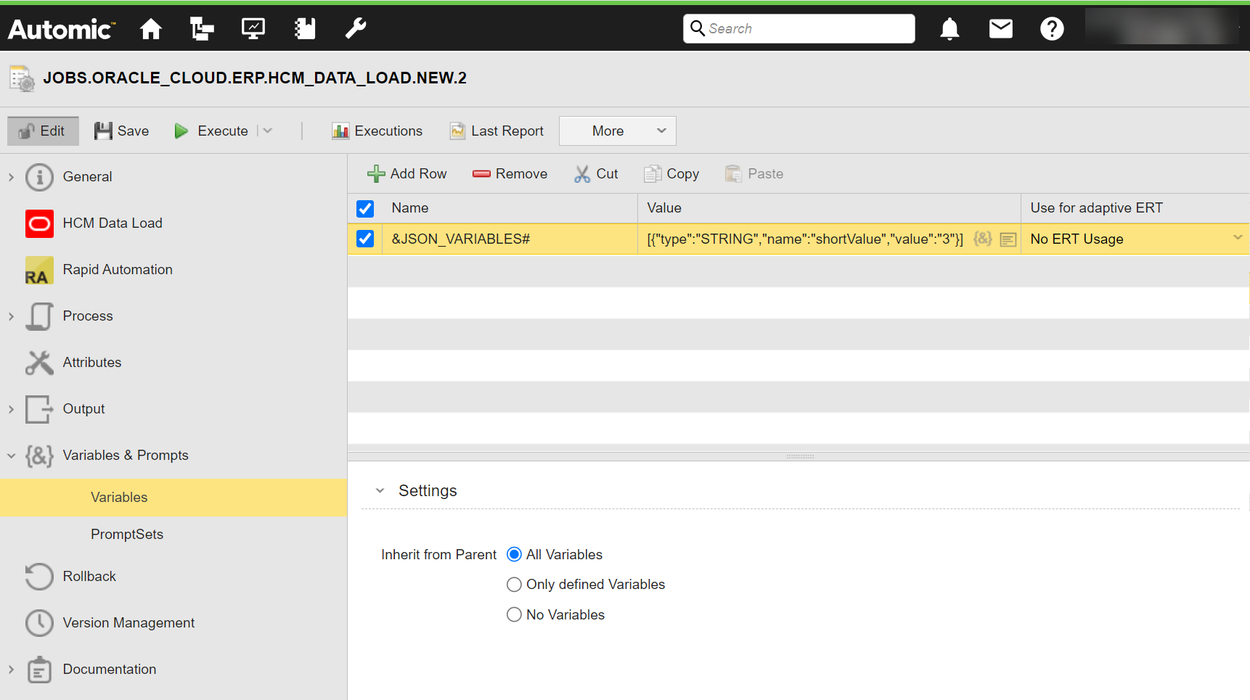Expand the Process section chevron

point(11,316)
